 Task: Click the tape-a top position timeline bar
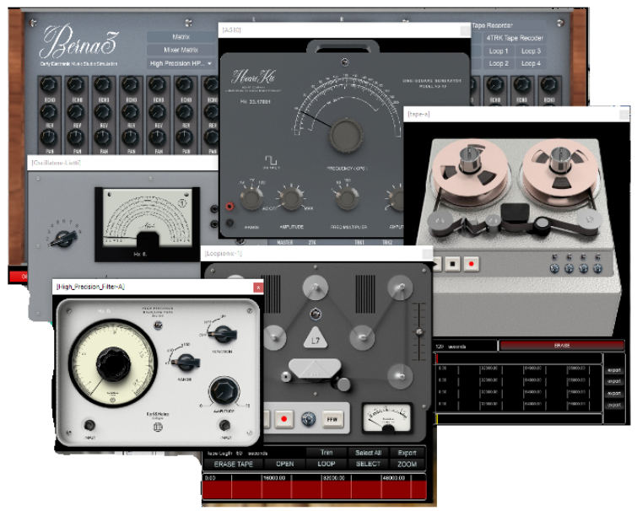click(x=519, y=358)
